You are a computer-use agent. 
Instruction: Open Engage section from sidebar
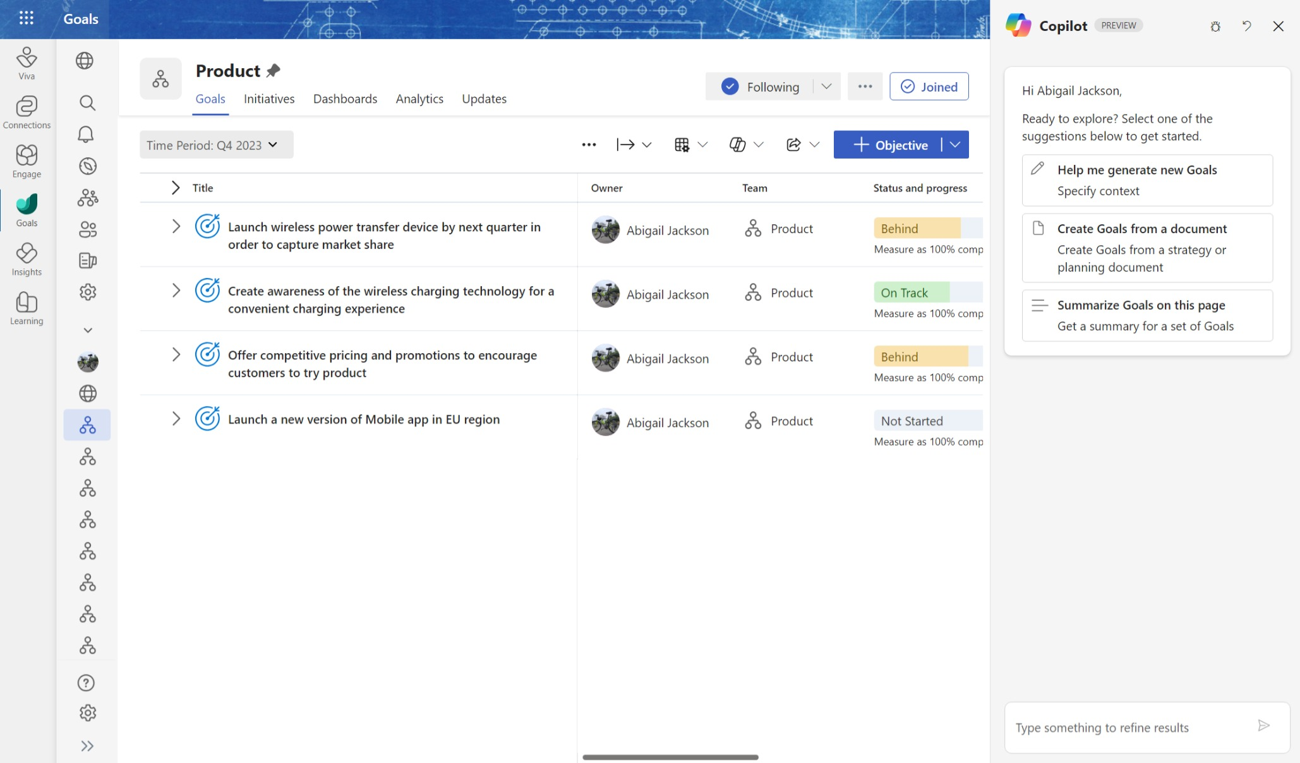25,162
